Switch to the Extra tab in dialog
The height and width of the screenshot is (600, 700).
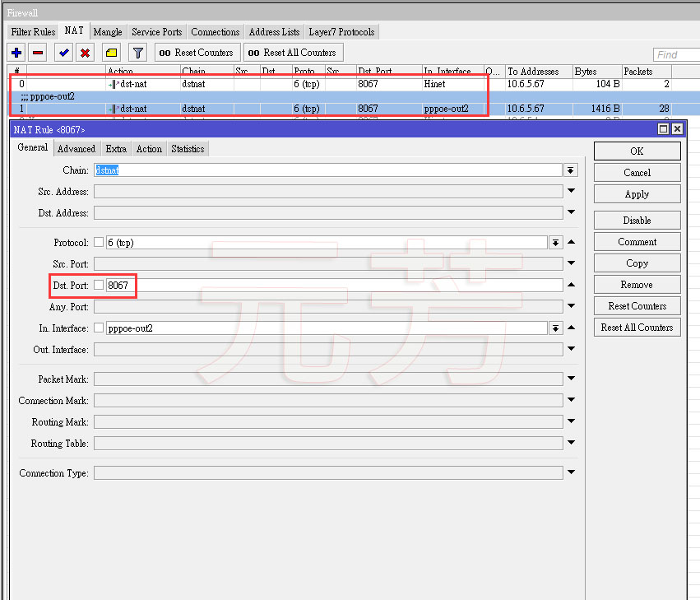[x=116, y=149]
